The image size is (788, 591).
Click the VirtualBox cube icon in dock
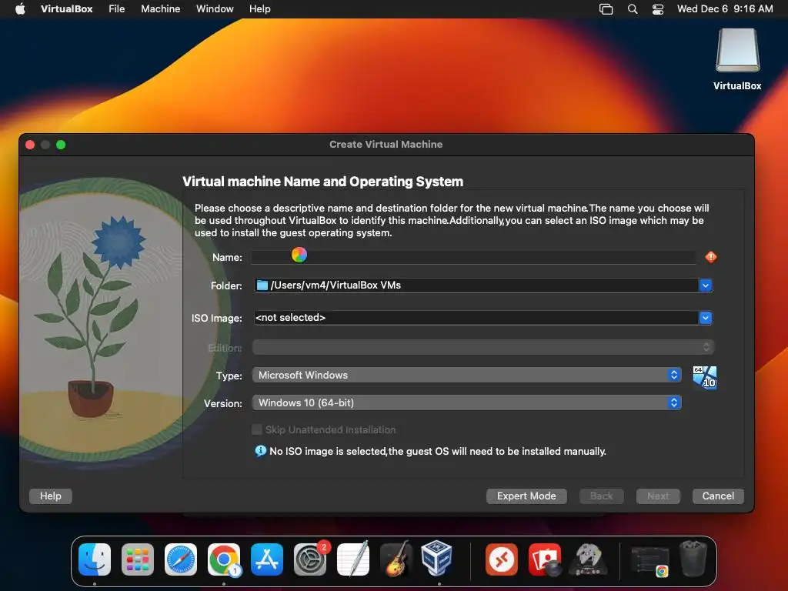point(436,558)
